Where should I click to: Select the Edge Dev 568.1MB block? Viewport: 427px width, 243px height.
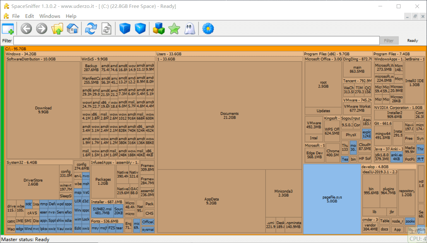click(x=315, y=155)
